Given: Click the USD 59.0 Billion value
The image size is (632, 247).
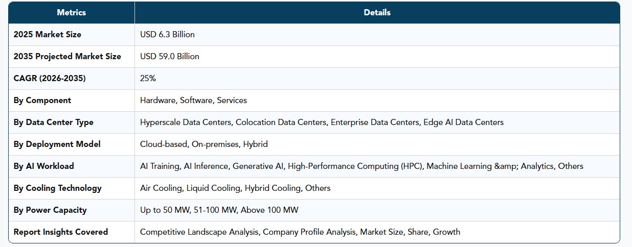Looking at the screenshot, I should coord(170,57).
